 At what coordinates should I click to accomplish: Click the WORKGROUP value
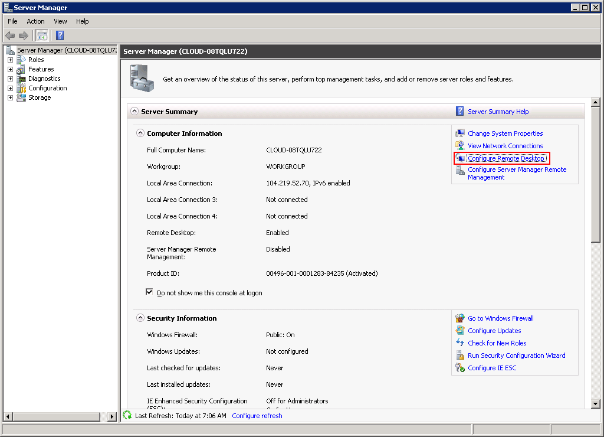point(285,167)
